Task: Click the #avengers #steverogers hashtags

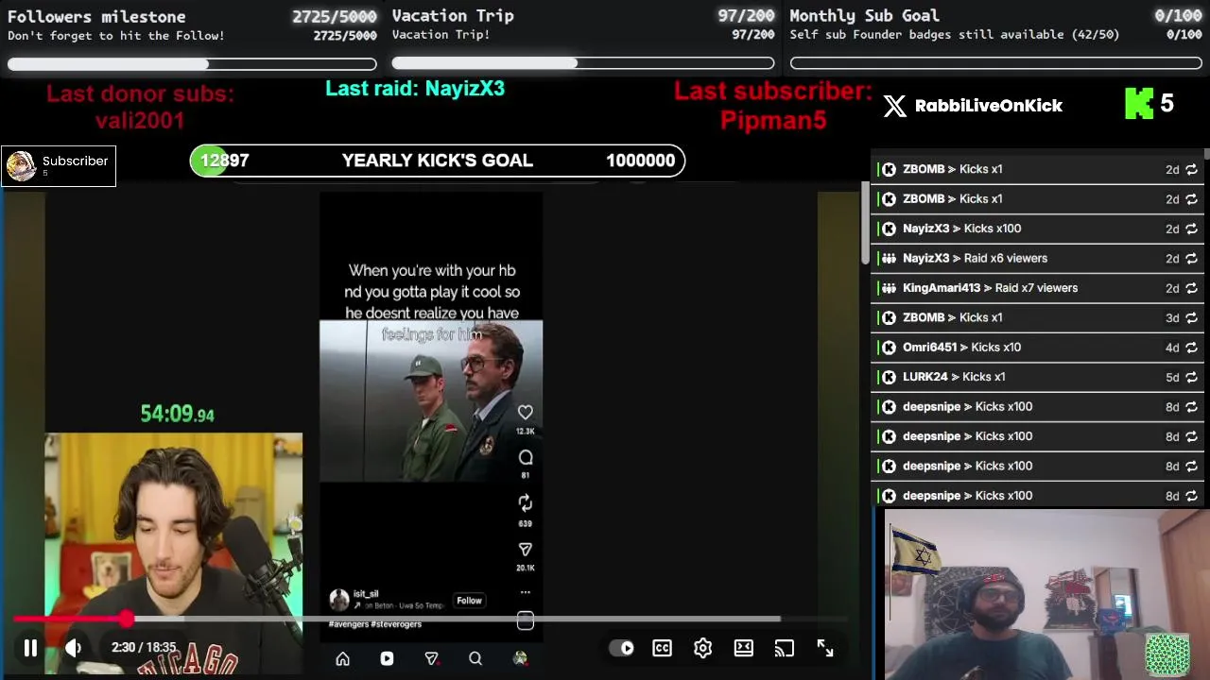Action: (375, 624)
